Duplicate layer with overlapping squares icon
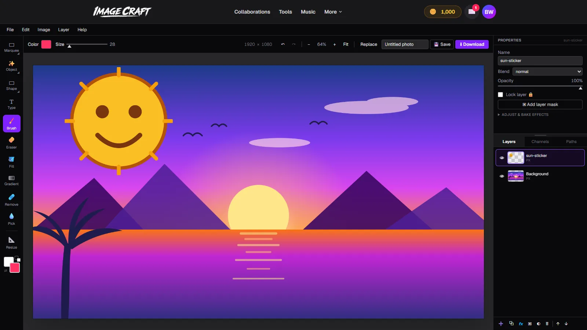This screenshot has height=330, width=587. [511, 323]
